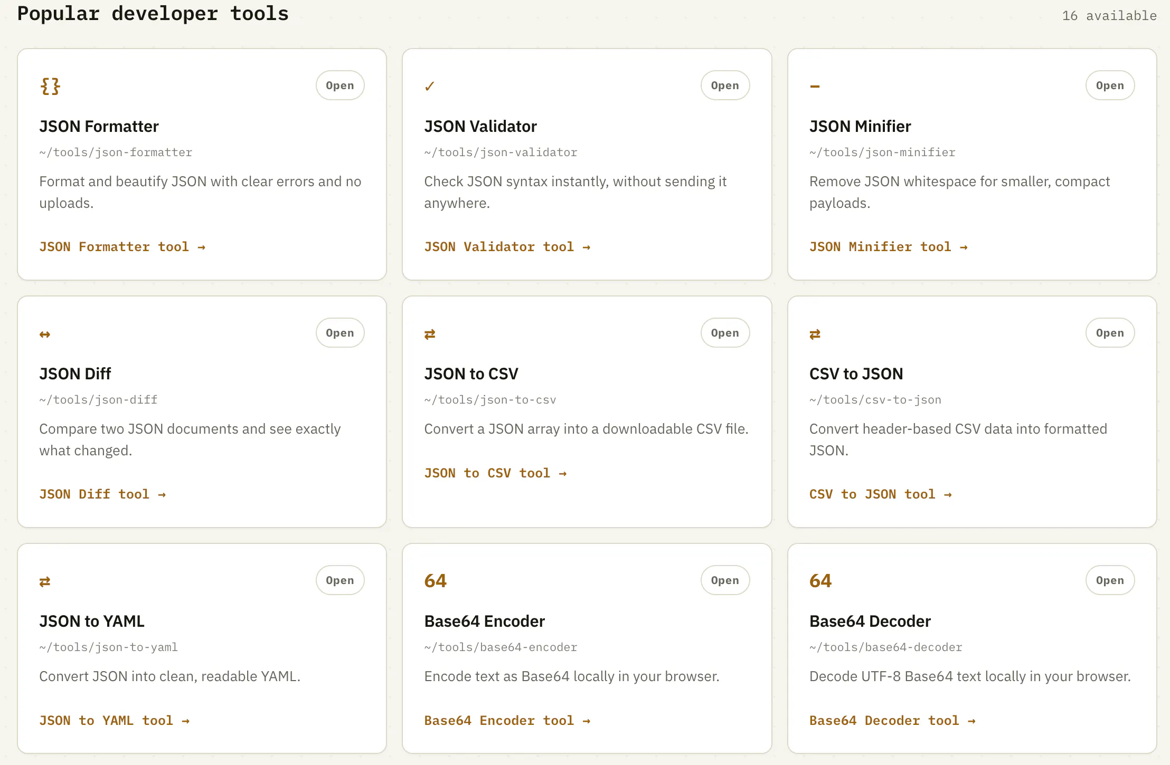Click the "JSON Minifier" card title

(x=860, y=127)
